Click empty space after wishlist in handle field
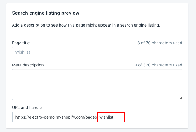 pyautogui.click(x=152, y=117)
